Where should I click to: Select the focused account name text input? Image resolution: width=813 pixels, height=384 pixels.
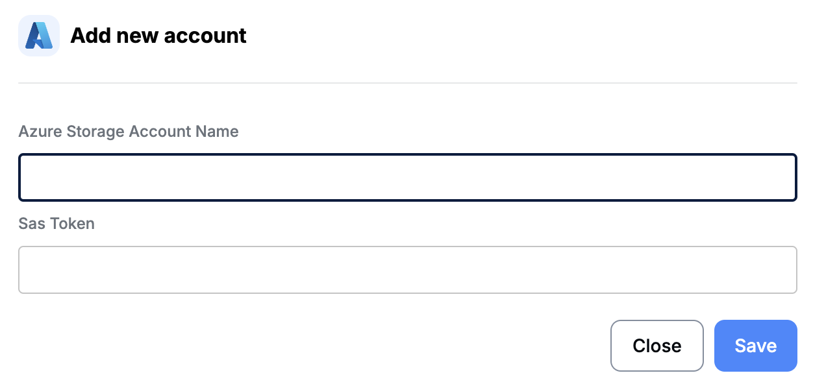coord(407,177)
